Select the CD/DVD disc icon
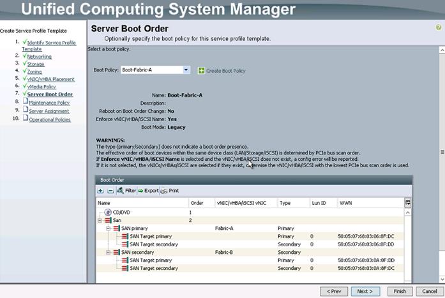The width and height of the screenshot is (445, 298). pos(108,212)
